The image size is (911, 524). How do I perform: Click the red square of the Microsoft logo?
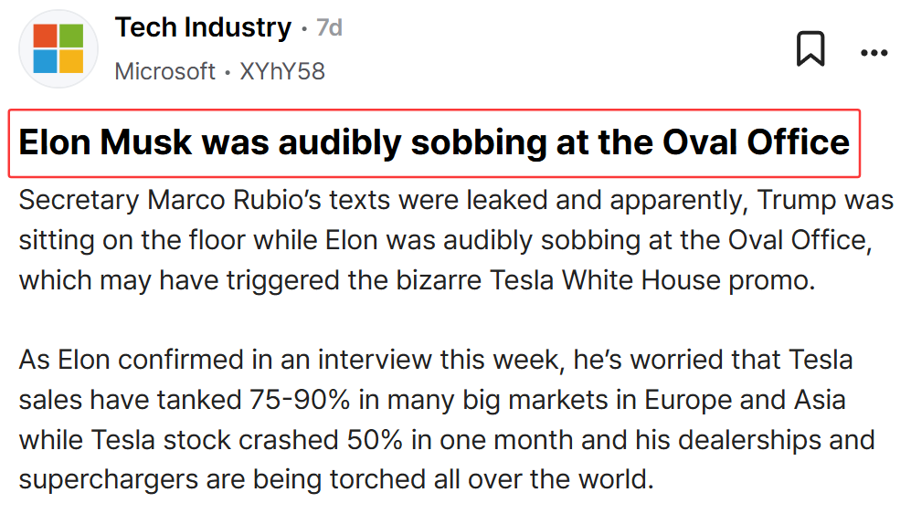(46, 36)
